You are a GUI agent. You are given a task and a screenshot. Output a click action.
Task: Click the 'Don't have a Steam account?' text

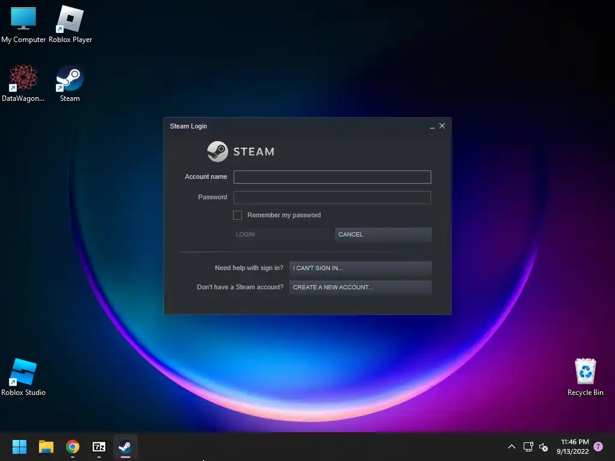[240, 287]
